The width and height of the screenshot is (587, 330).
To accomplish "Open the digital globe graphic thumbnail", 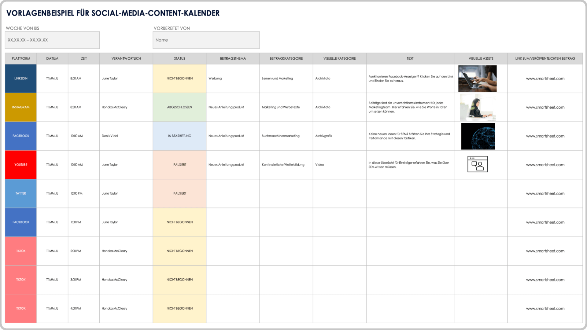I will tap(478, 136).
